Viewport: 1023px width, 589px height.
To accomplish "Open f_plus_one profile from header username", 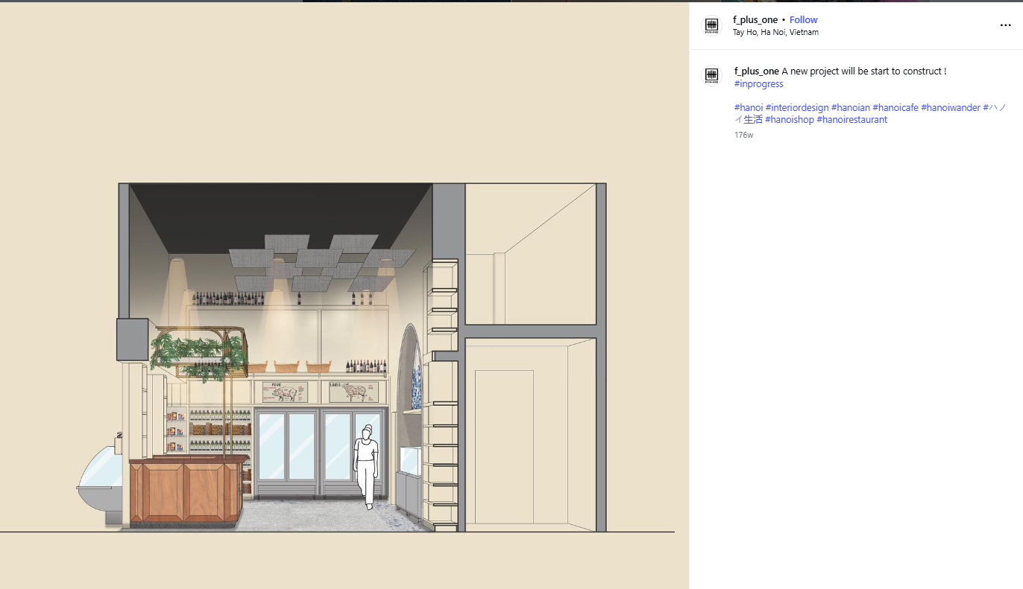I will (x=755, y=20).
